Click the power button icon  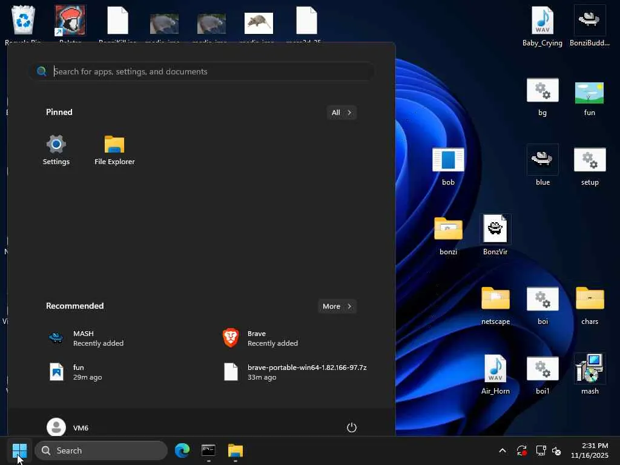pos(352,427)
